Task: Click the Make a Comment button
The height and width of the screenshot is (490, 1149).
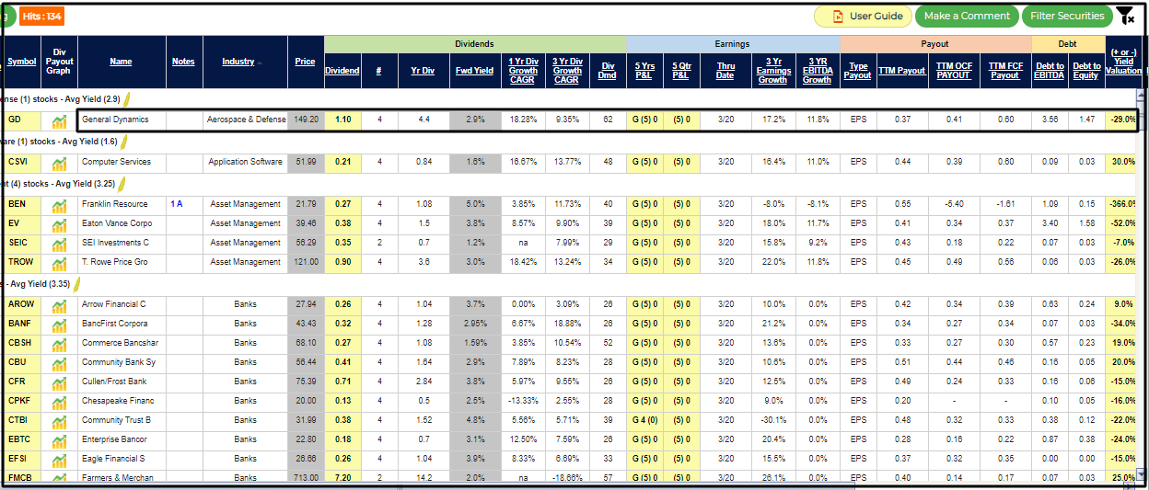Action: coord(967,16)
